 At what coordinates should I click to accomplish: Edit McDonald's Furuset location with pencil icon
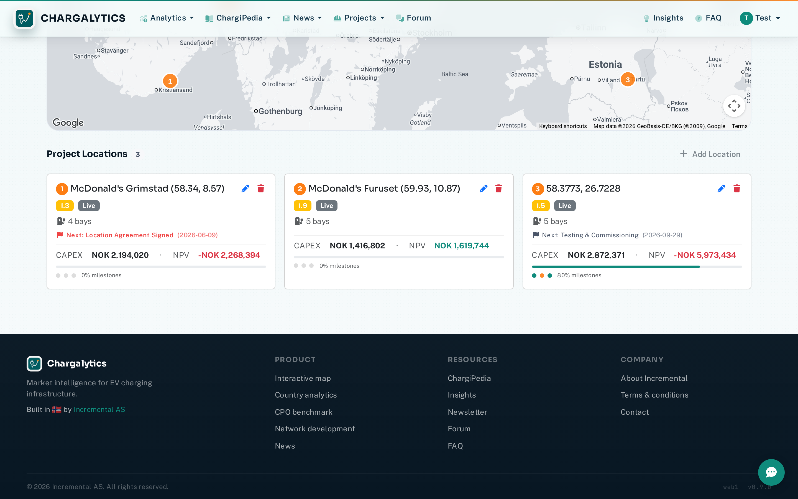[484, 189]
